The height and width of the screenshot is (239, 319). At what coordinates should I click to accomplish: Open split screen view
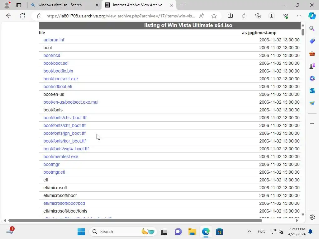(230, 16)
